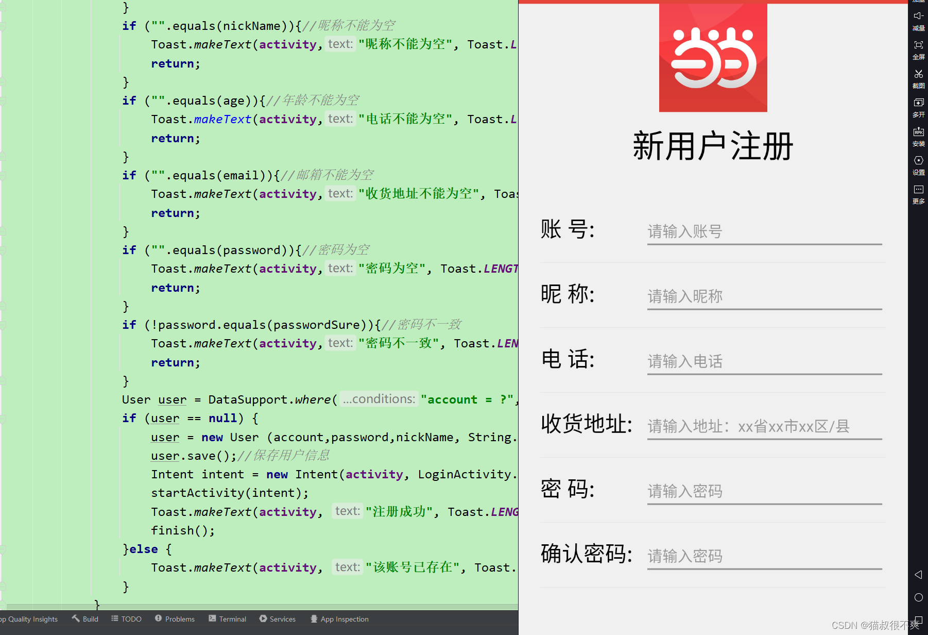The height and width of the screenshot is (635, 928).
Task: Click the //保存用户信息 comment
Action: [283, 456]
